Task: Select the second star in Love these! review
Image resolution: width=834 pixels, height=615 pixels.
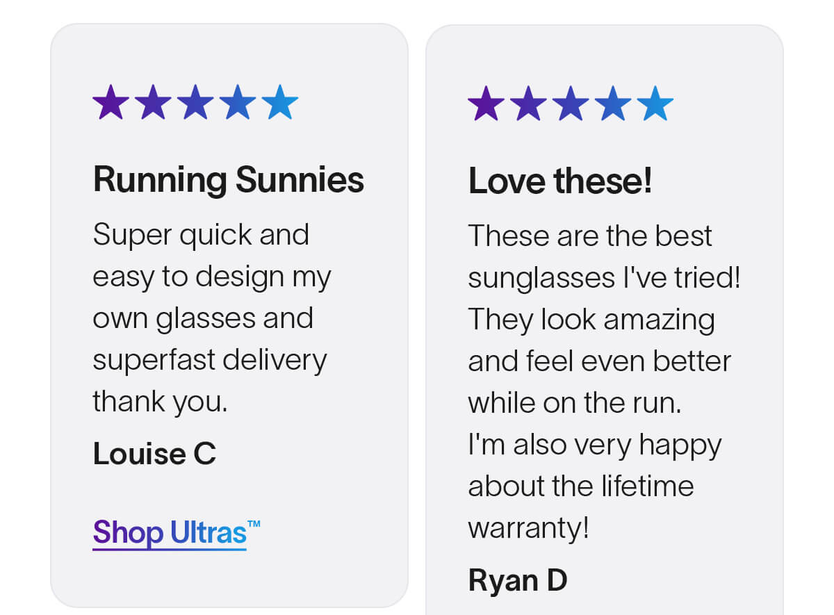Action: [x=529, y=104]
